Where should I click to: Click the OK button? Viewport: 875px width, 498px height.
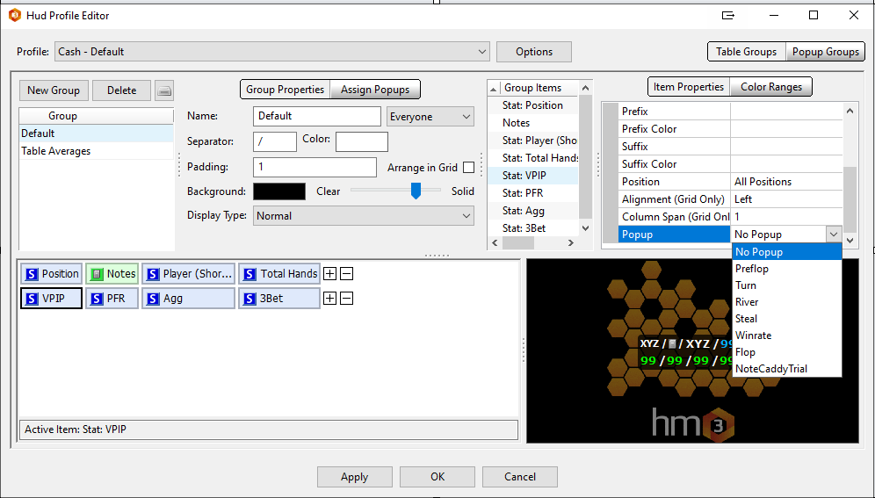pos(437,477)
